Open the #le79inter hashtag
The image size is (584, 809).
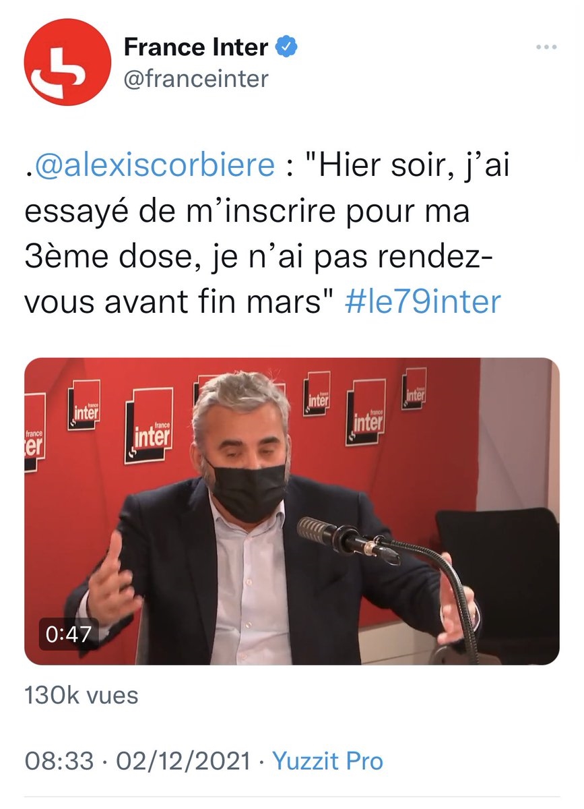point(422,302)
